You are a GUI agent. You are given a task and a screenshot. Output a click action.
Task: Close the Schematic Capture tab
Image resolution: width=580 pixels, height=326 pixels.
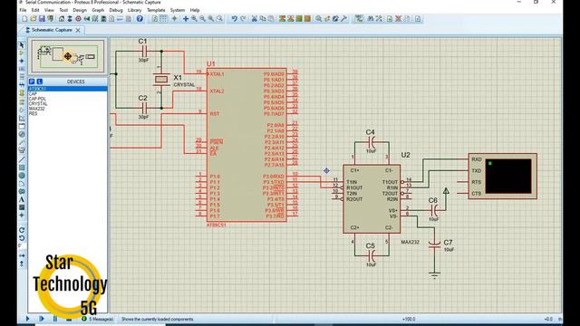click(78, 30)
